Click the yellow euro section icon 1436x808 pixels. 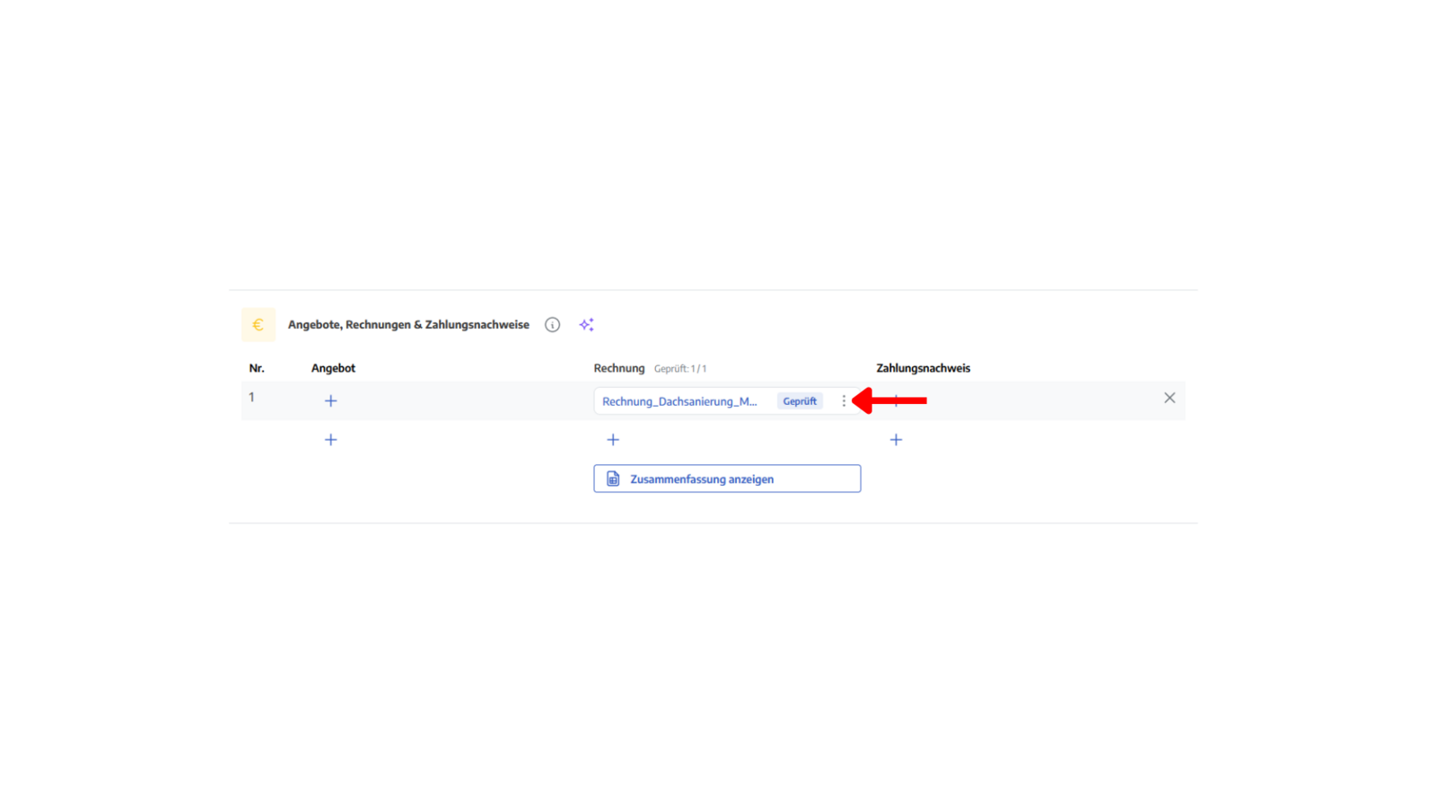[258, 325]
